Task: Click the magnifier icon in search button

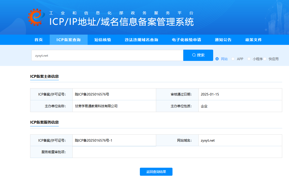Action: tap(194, 55)
